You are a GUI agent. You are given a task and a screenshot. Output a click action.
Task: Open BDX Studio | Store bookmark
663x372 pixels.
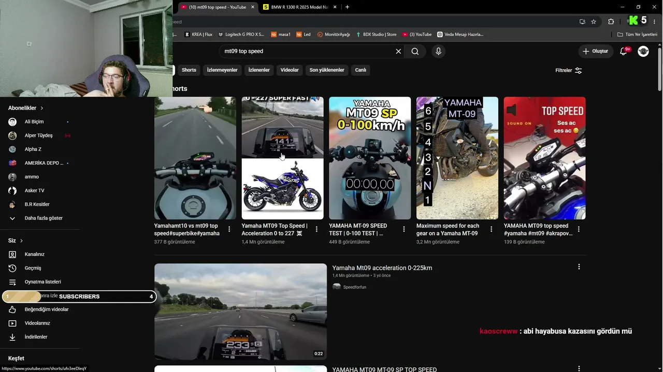click(376, 35)
